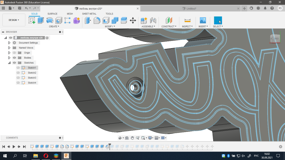Open the SHEET METAL tab
Screen dimensions: 285x160
point(89,14)
